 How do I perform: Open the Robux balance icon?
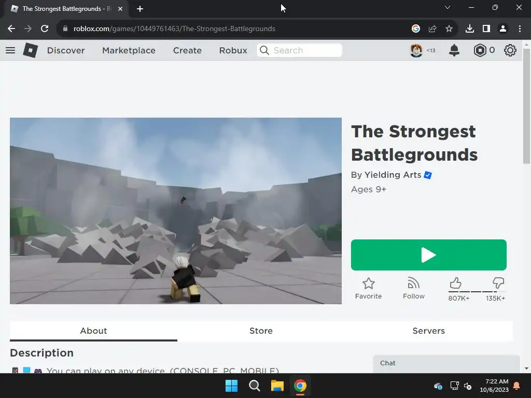pos(480,50)
